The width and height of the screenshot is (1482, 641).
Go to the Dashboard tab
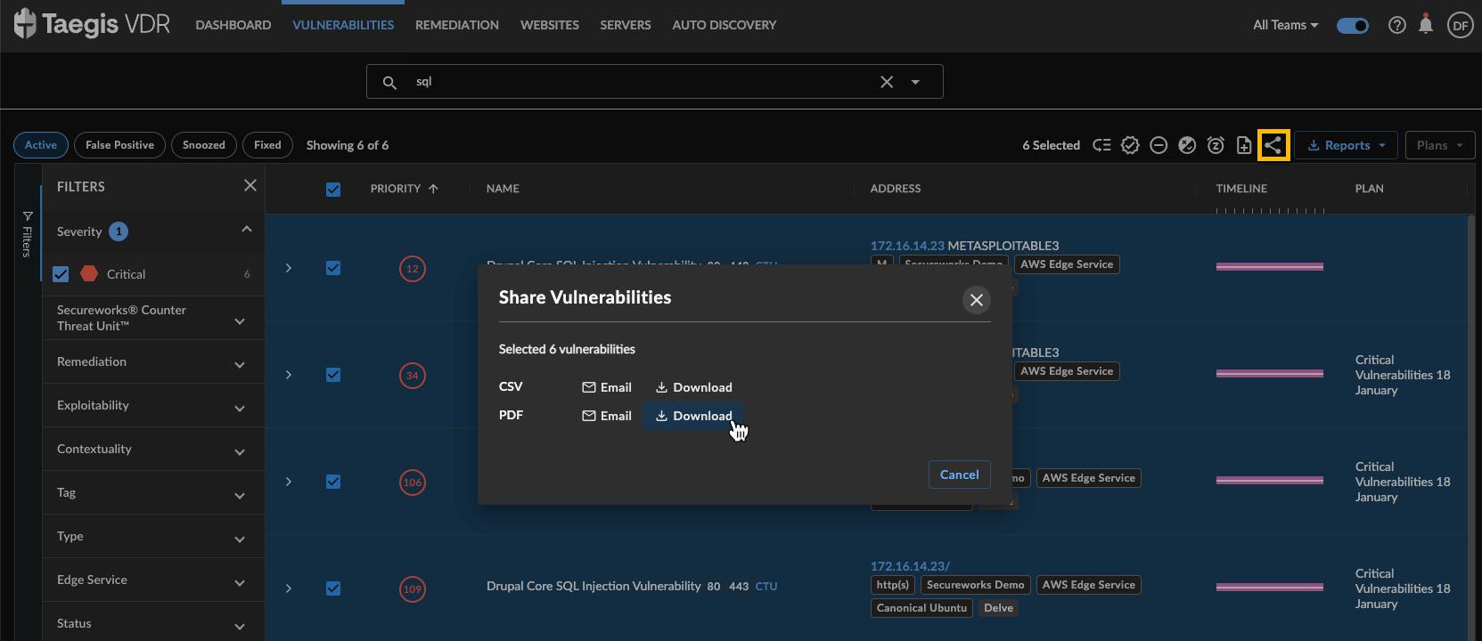[233, 25]
